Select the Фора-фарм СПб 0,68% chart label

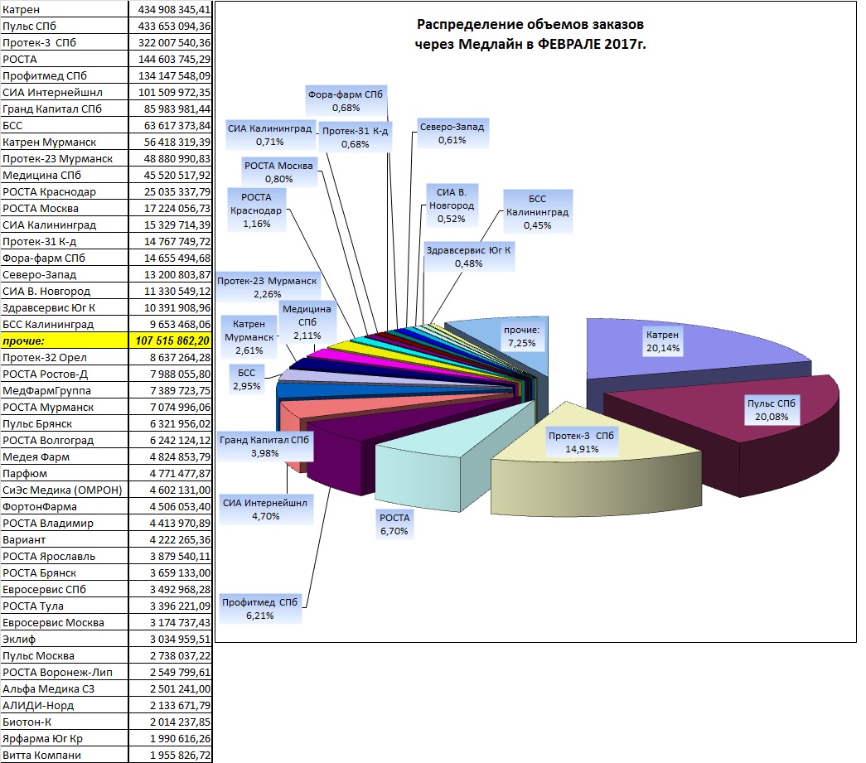click(346, 101)
